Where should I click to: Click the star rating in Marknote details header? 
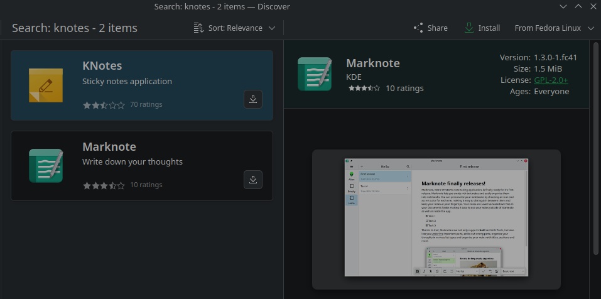[x=364, y=88]
